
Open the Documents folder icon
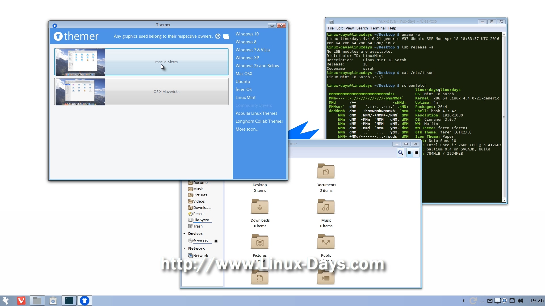pyautogui.click(x=326, y=171)
